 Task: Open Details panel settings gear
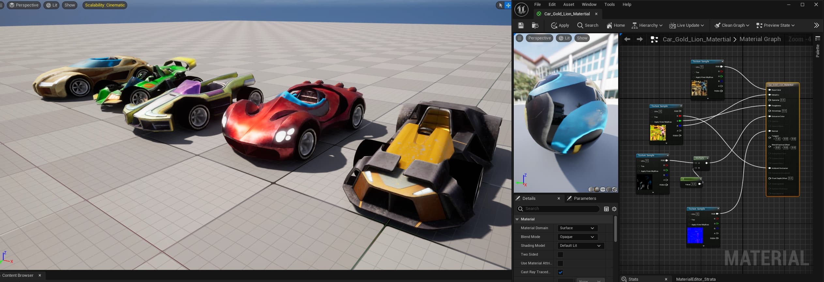(x=614, y=209)
